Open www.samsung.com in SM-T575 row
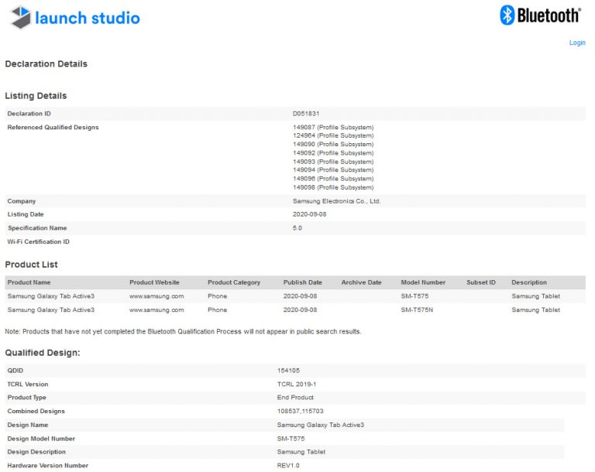 [156, 296]
